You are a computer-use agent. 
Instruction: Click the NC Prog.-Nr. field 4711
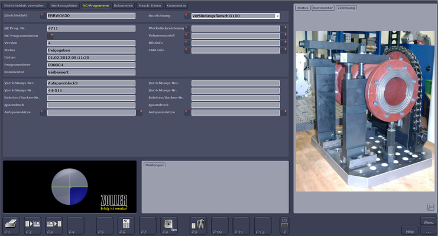click(x=92, y=28)
